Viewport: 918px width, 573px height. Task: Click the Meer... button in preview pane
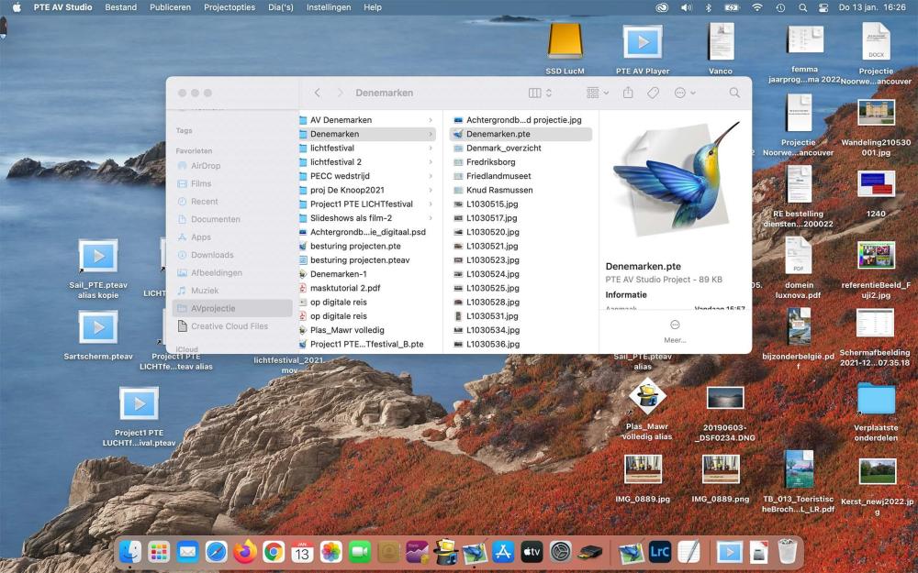pyautogui.click(x=675, y=331)
